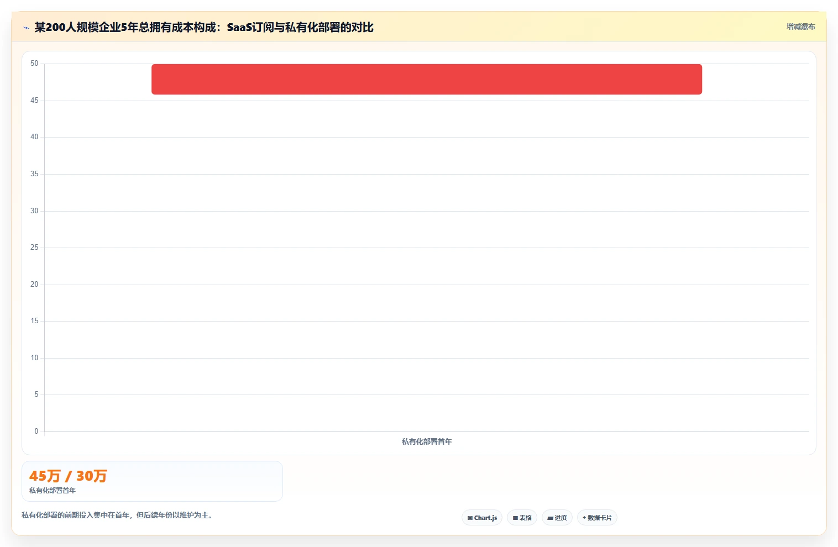Click the 45万 / 30万 data card value
Viewport: 838px width, 547px height.
coord(68,476)
